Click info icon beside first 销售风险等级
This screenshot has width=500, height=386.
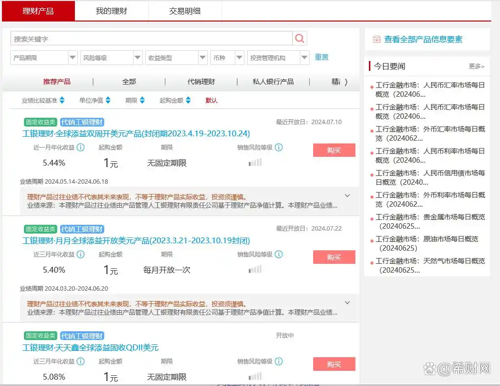coord(278,147)
